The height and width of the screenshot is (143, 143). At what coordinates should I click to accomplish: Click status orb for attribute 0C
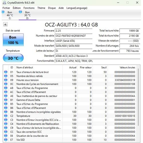point(6,84)
